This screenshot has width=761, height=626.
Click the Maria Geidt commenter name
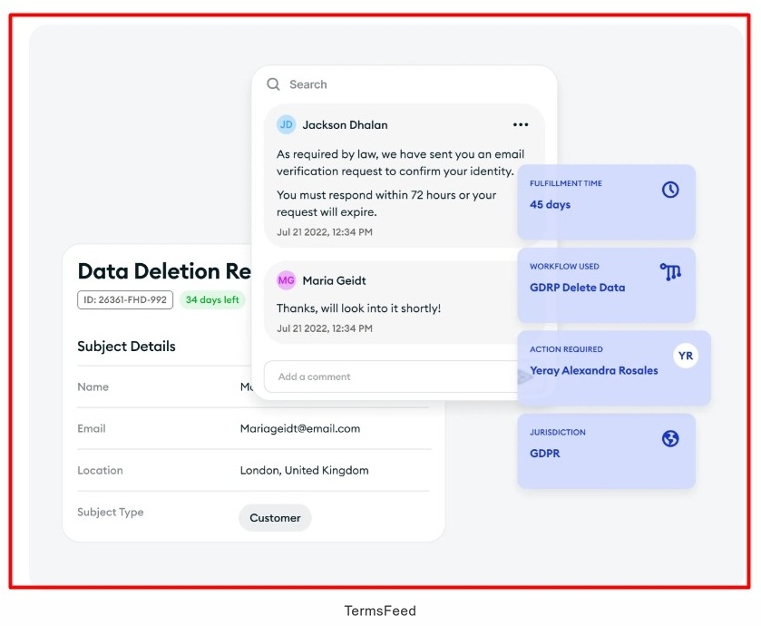[x=335, y=280]
